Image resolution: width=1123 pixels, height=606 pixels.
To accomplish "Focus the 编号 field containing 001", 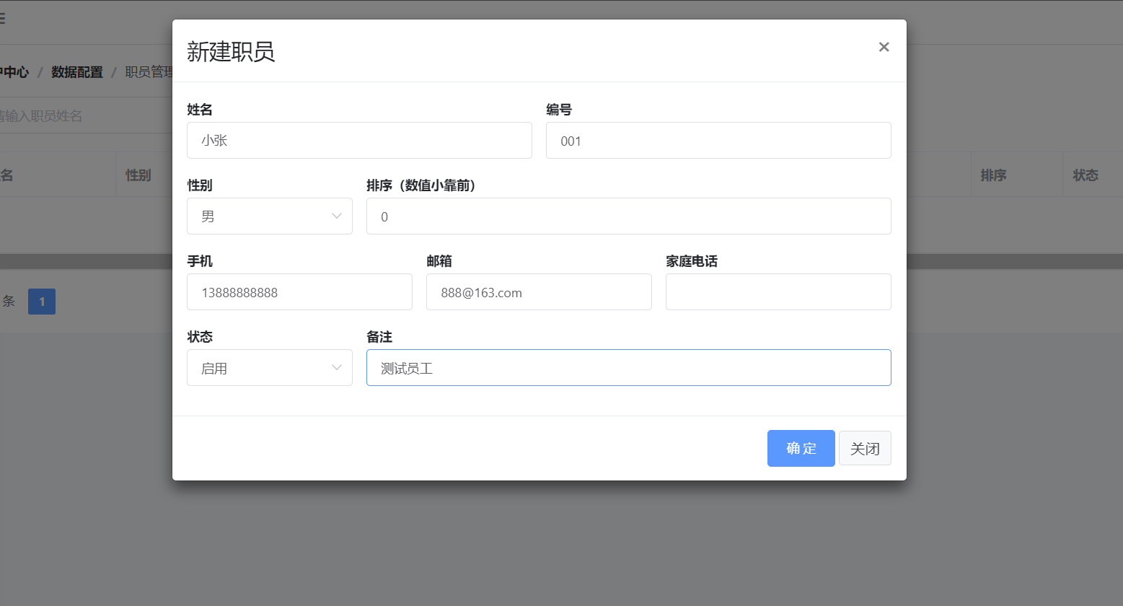I will pos(718,141).
